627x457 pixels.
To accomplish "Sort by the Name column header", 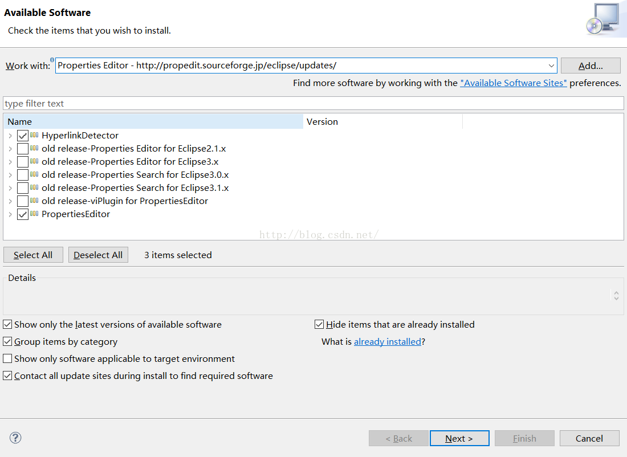I will click(153, 121).
